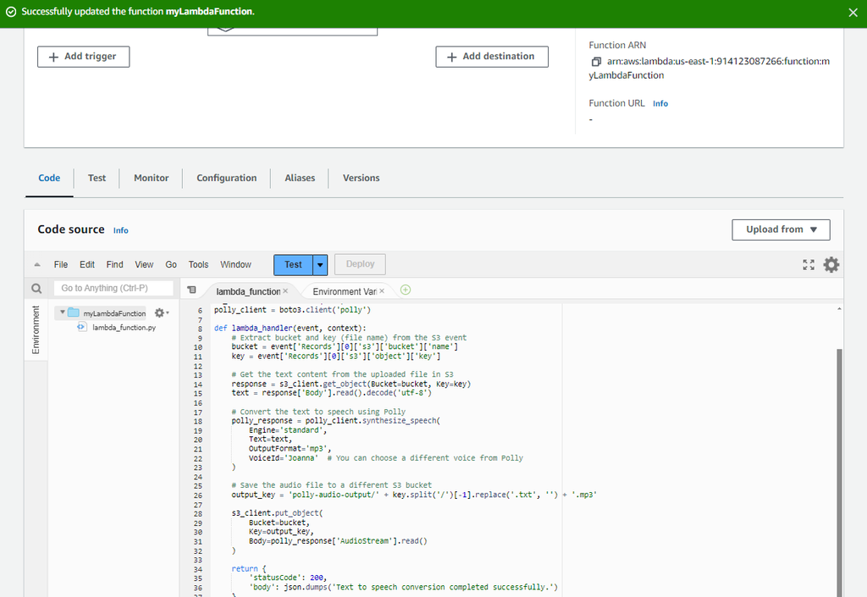The width and height of the screenshot is (867, 597).
Task: Open editor preferences gear icon
Action: tap(831, 265)
